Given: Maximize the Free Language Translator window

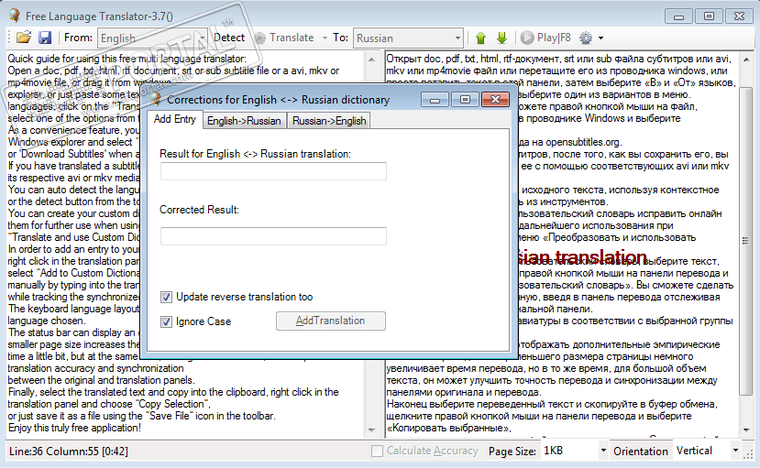Looking at the screenshot, I should [x=709, y=16].
